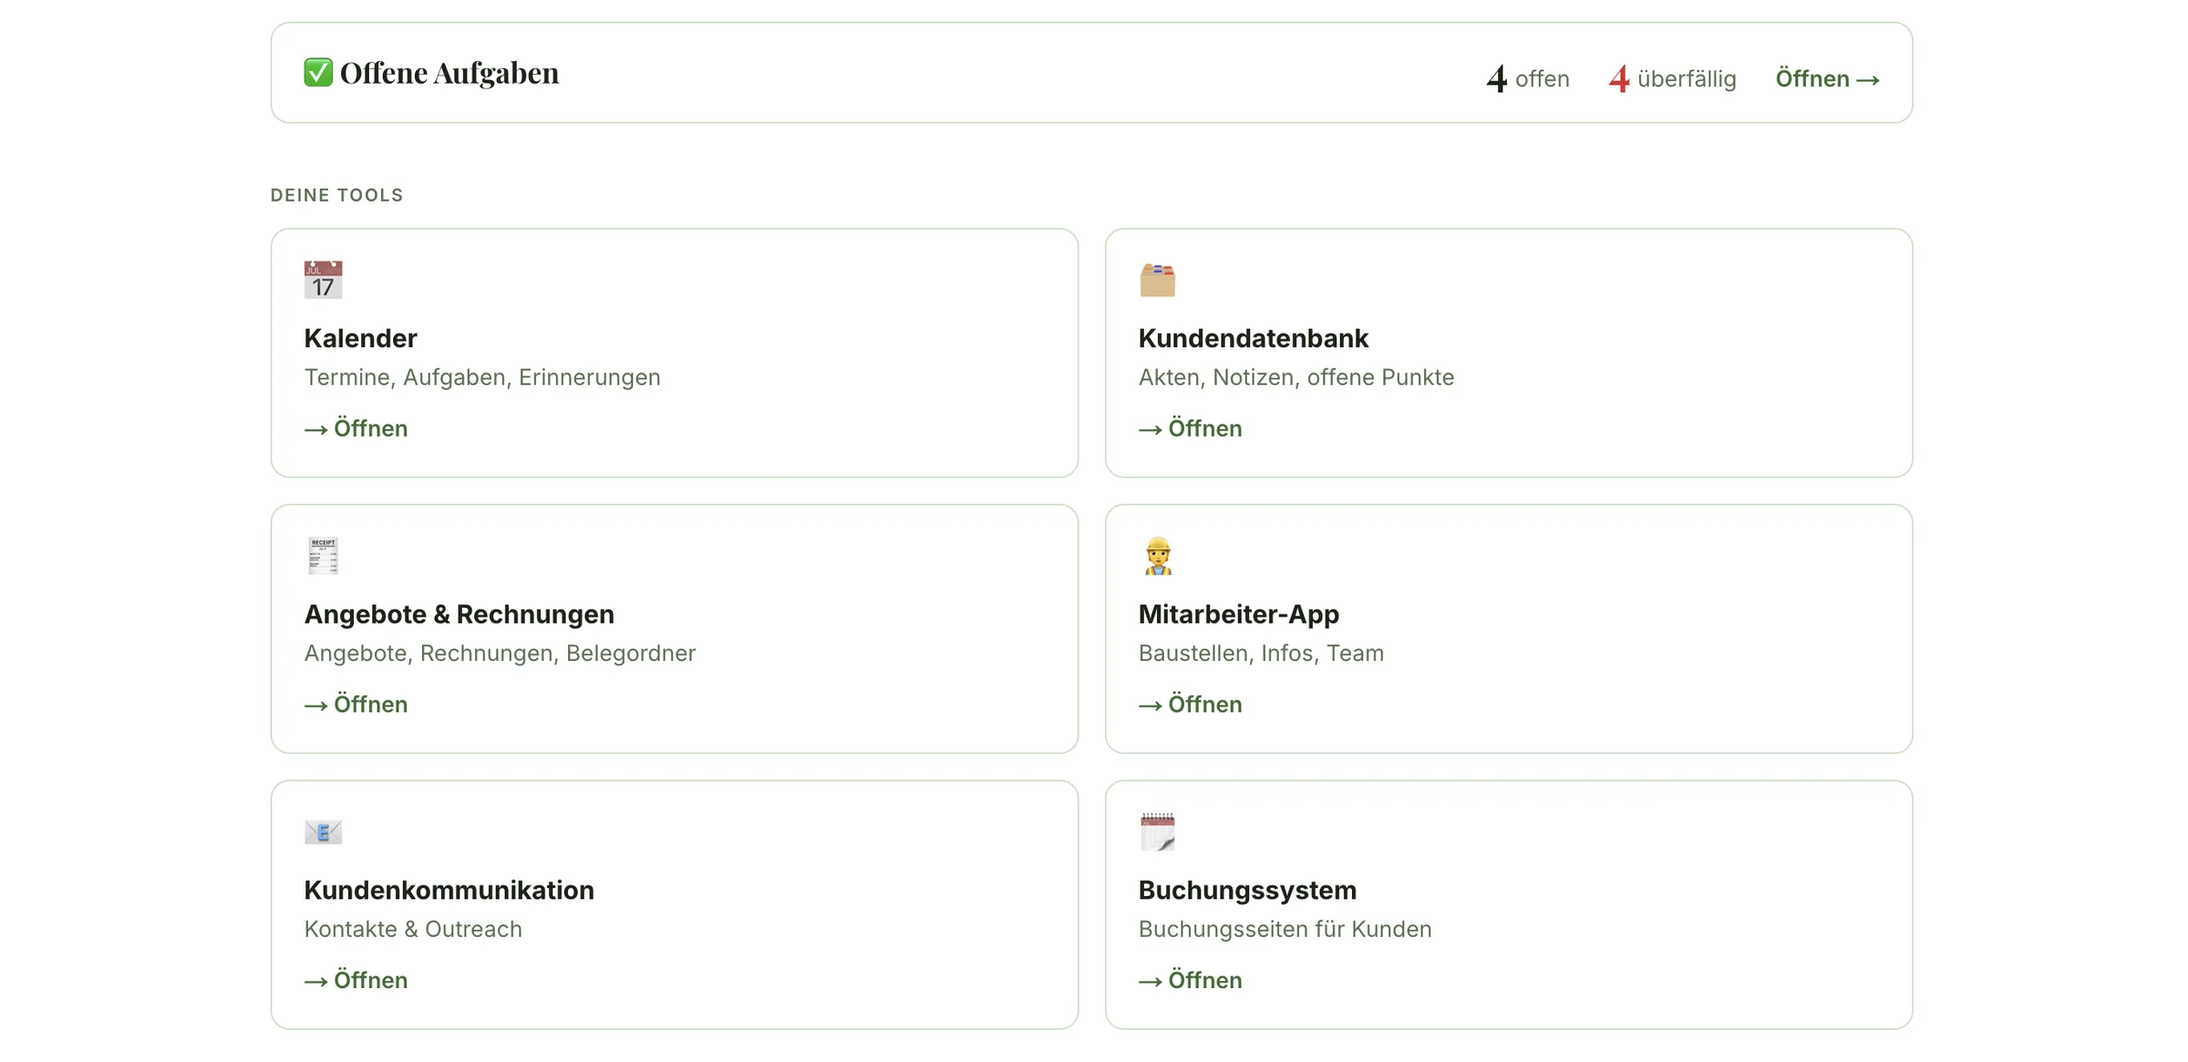Click 'Termine, Aufgaben, Erinnerungen' description
The width and height of the screenshot is (2188, 1062).
pos(482,377)
